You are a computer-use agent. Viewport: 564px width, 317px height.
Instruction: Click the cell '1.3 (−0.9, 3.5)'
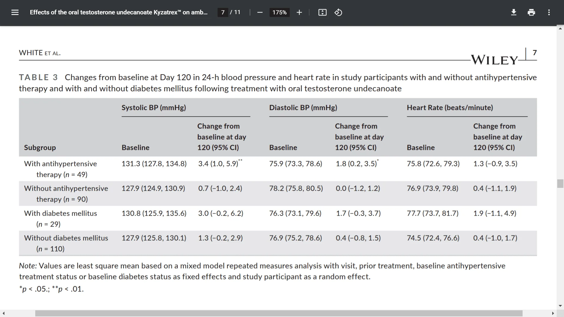coord(495,163)
